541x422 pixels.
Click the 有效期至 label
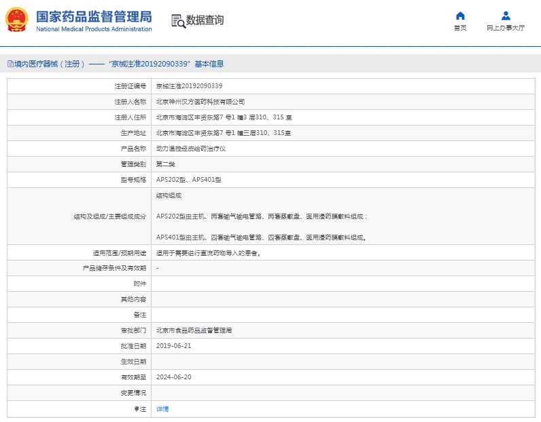coord(133,377)
